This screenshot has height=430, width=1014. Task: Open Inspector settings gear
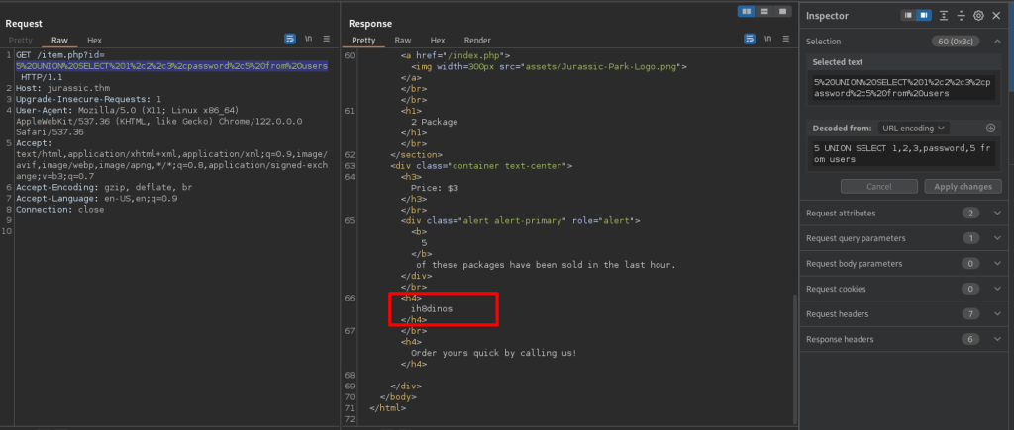(x=978, y=15)
